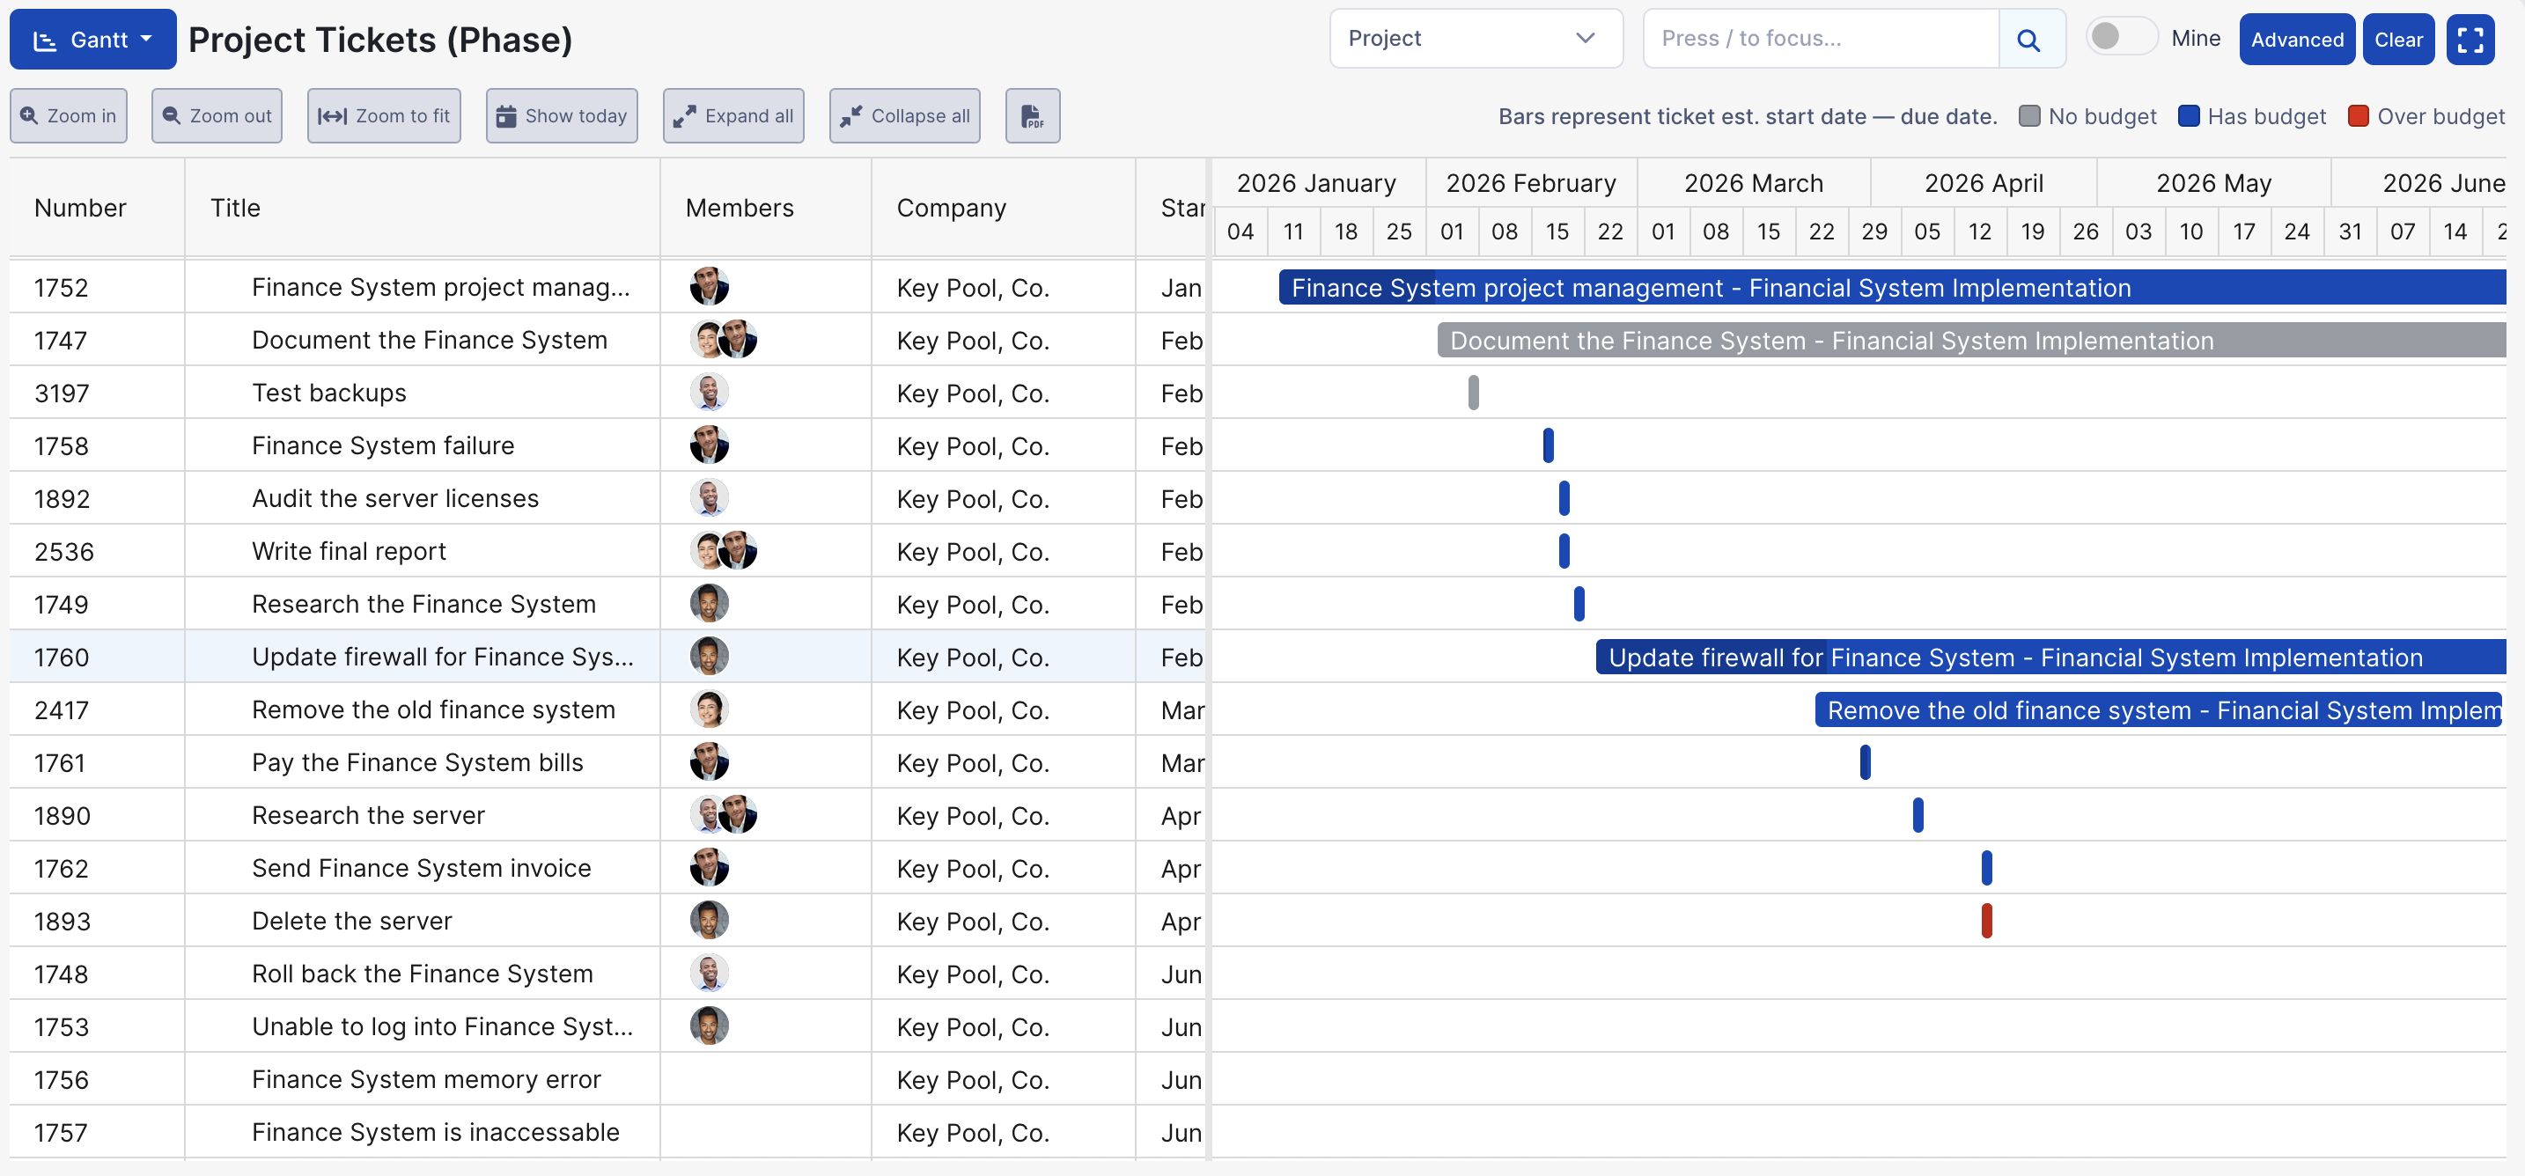
Task: Open ticket 'Finance System failure'
Action: [x=382, y=446]
